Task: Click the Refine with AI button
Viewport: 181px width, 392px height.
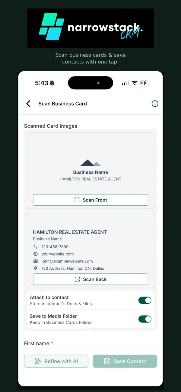Action: point(56,361)
